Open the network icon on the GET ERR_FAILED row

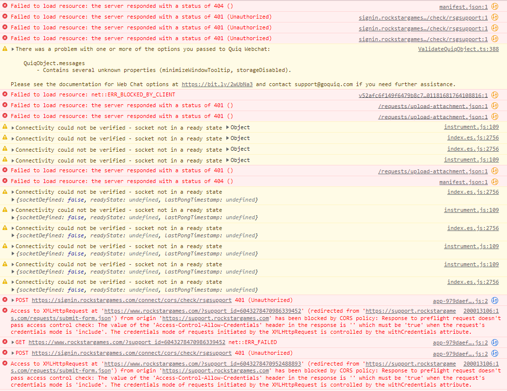[494, 343]
